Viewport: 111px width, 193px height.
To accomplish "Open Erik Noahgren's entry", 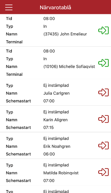I will click(x=55, y=146).
